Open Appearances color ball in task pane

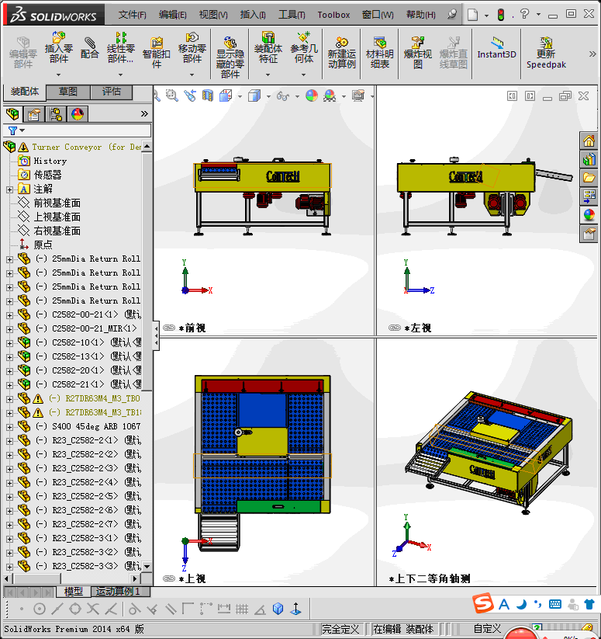point(589,215)
